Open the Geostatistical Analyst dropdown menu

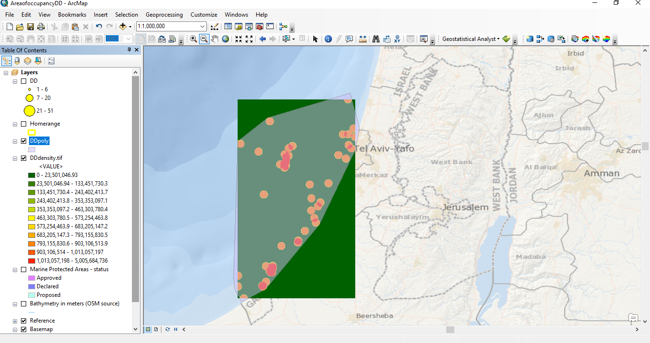pyautogui.click(x=471, y=39)
